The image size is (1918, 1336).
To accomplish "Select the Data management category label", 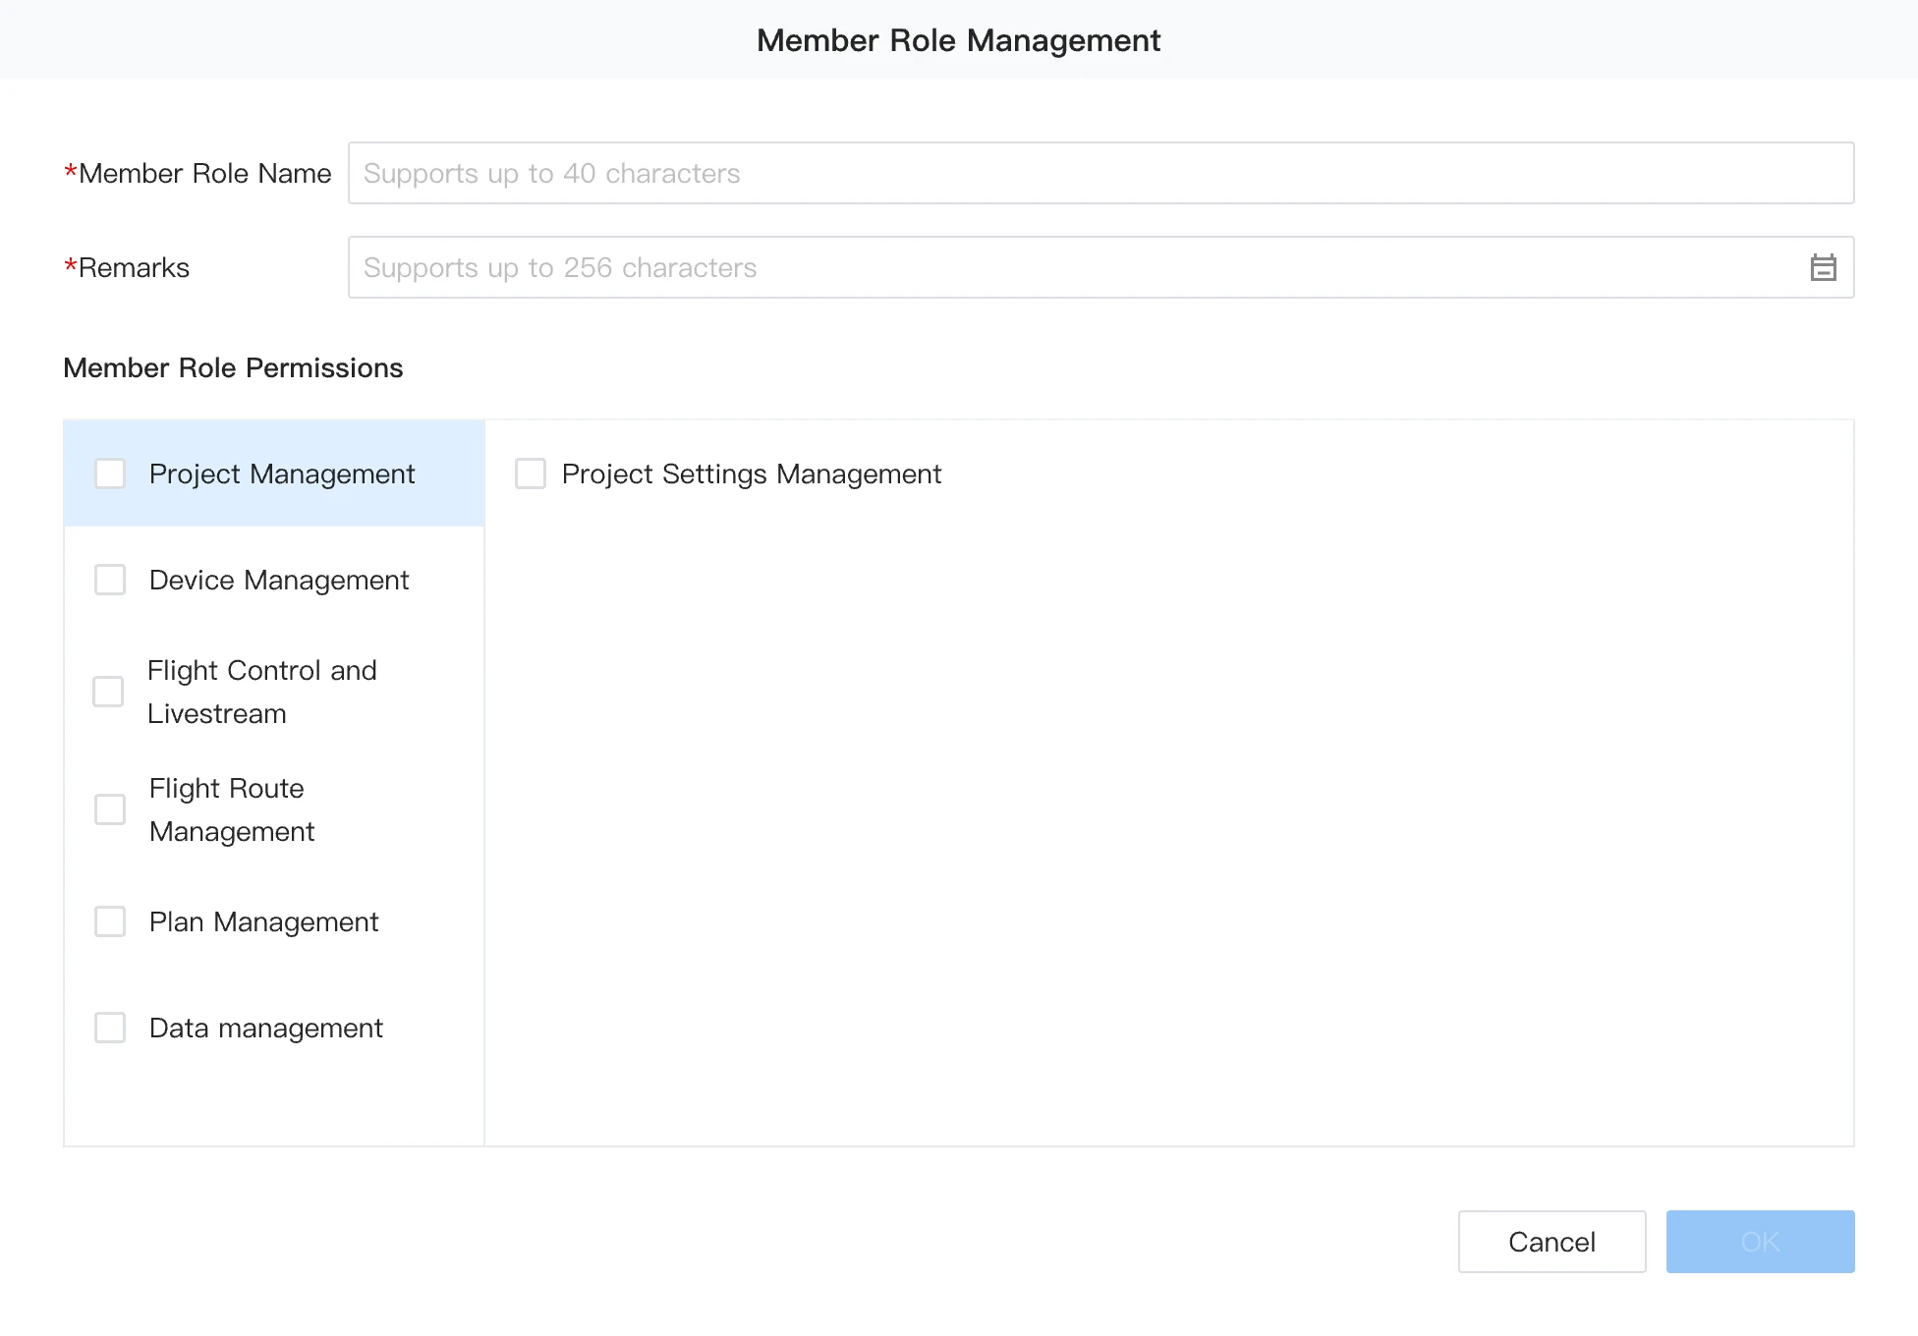I will [265, 1028].
